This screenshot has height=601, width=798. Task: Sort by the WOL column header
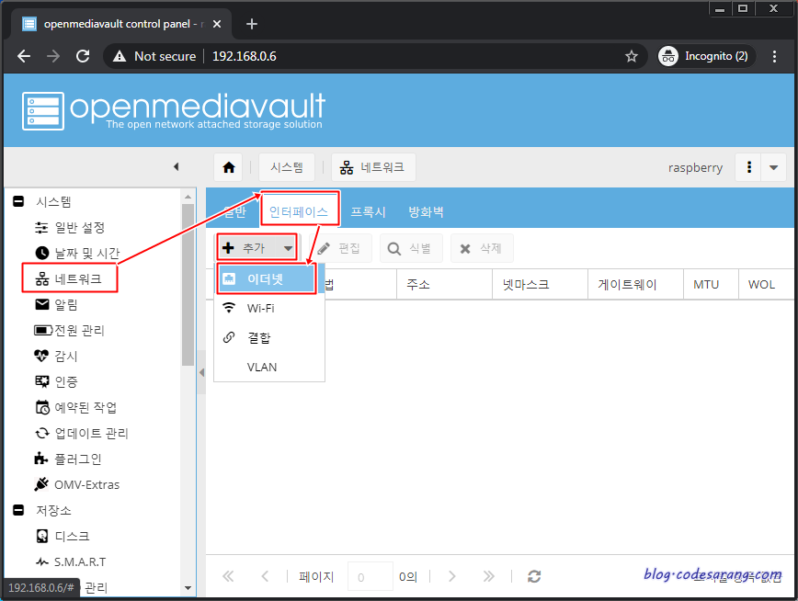[766, 285]
